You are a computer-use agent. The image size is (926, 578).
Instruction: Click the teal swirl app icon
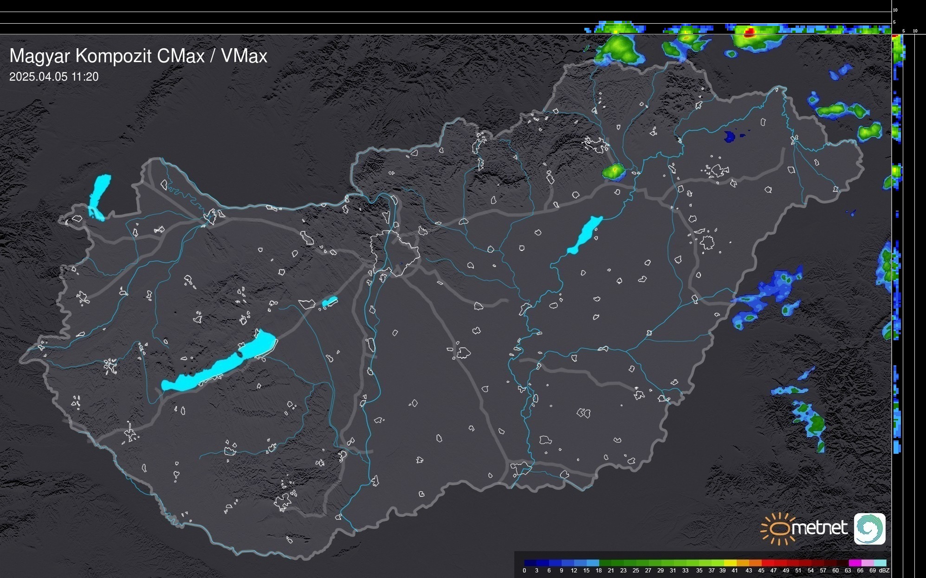point(869,528)
